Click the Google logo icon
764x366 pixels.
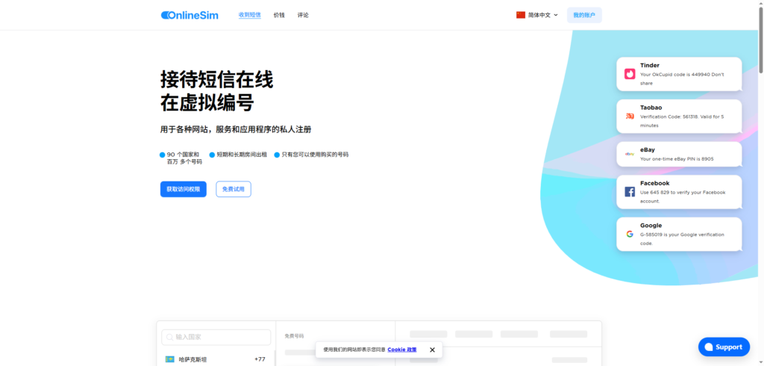point(630,234)
